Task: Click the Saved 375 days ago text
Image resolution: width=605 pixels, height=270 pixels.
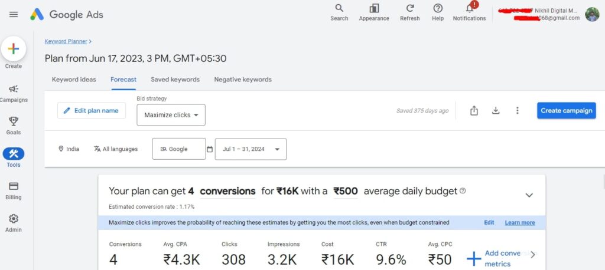Action: coord(422,111)
